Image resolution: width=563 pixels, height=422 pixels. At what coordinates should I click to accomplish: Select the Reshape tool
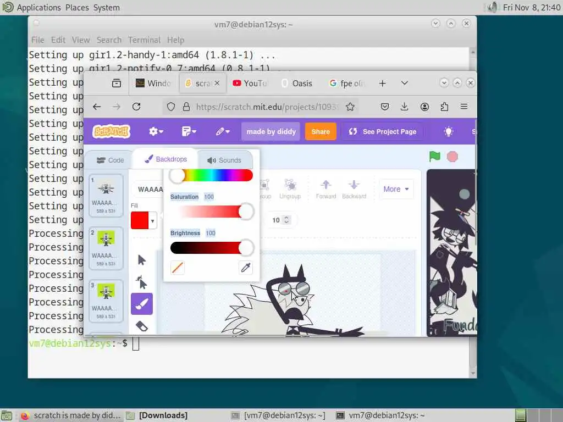click(x=142, y=282)
